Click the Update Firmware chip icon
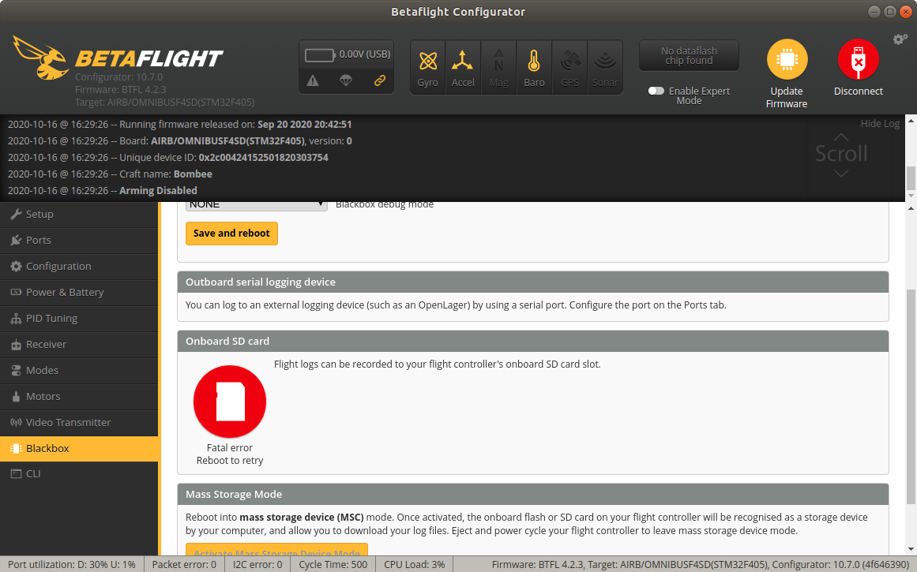The height and width of the screenshot is (572, 917). click(x=787, y=59)
